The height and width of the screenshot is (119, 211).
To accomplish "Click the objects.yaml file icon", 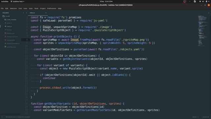I will coord(5,33).
